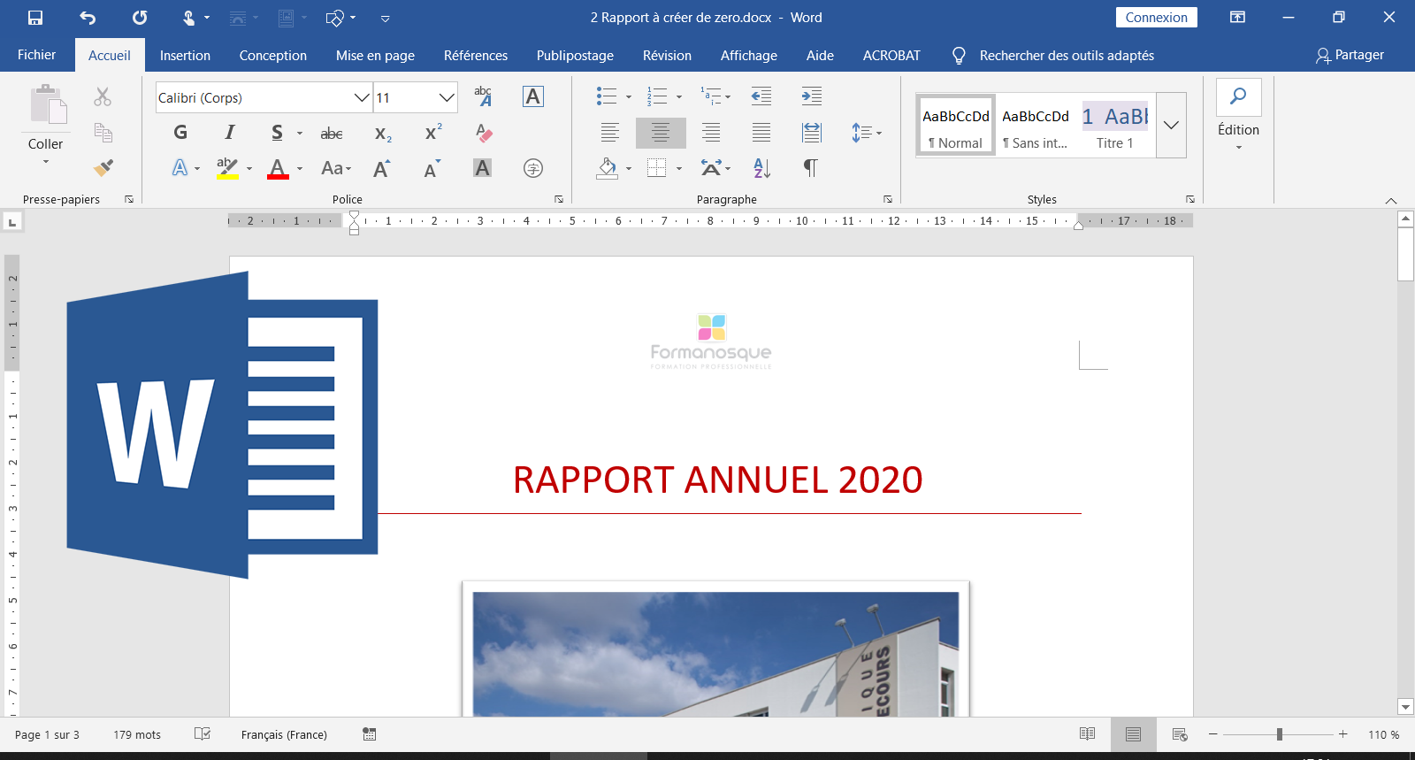Click the tab stop selector on ruler
The height and width of the screenshot is (760, 1415).
tap(12, 221)
